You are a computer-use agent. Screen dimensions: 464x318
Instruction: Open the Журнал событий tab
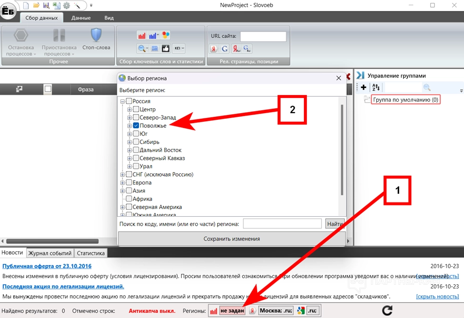tap(50, 253)
